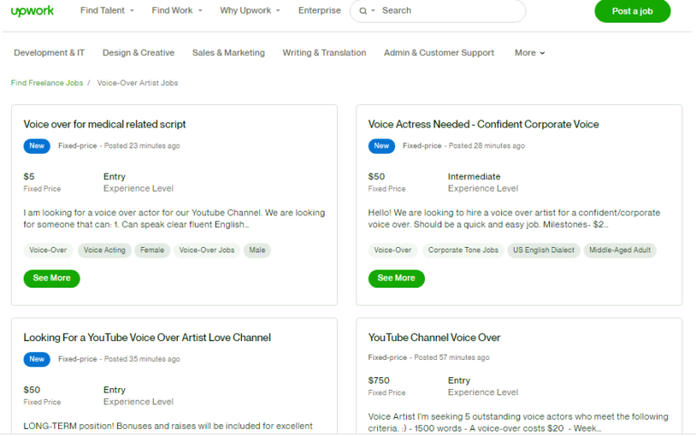Open Admin & Customer Support category
Image resolution: width=696 pixels, height=436 pixels.
439,52
